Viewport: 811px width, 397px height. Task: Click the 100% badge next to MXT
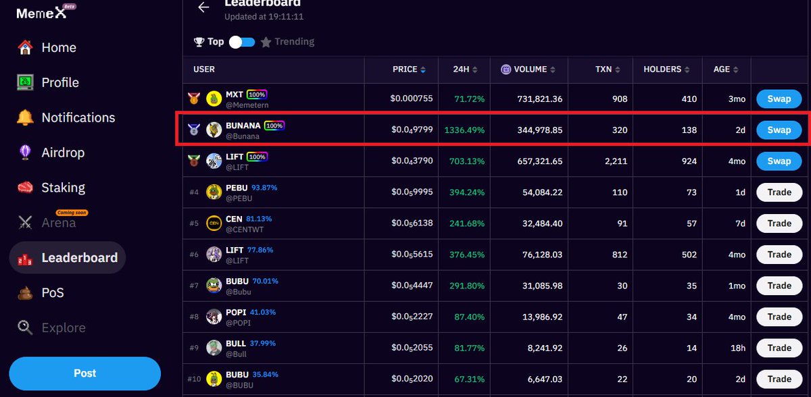pos(257,95)
